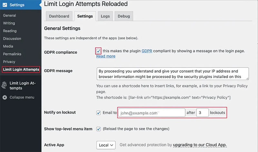This screenshot has width=258, height=152.
Task: Select the Settings tab
Action: point(85,16)
